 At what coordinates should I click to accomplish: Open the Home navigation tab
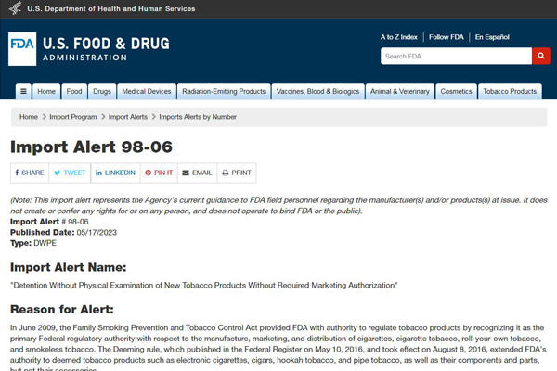click(46, 91)
